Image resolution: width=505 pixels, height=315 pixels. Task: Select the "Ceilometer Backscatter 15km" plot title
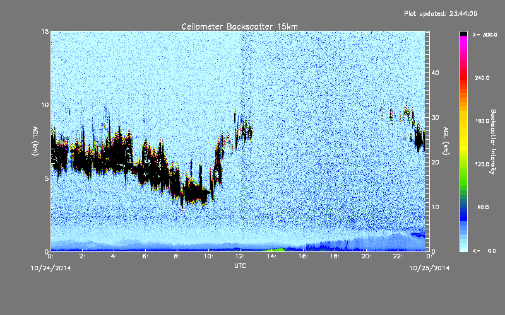(240, 26)
